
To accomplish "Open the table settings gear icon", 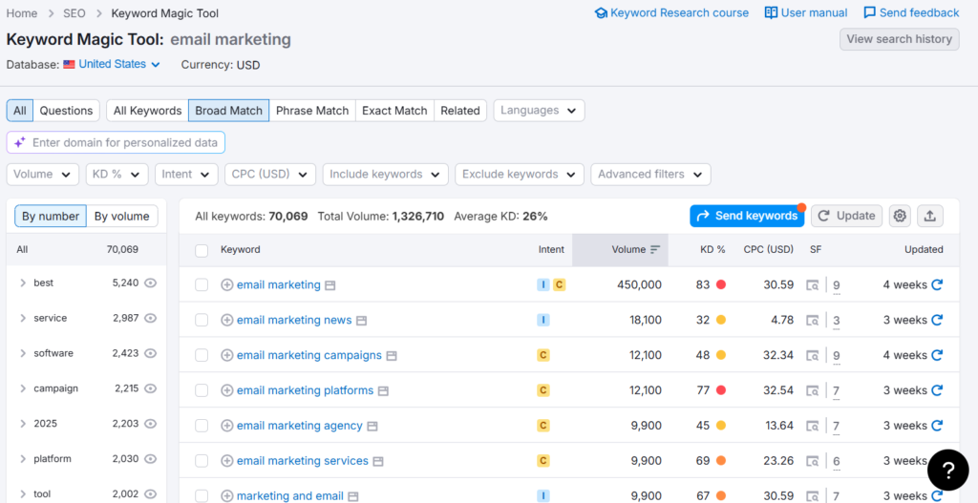I will coord(900,216).
